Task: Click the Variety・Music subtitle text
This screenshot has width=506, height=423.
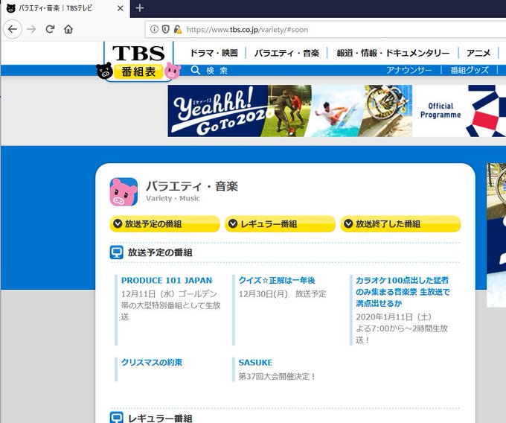Action: [x=173, y=198]
